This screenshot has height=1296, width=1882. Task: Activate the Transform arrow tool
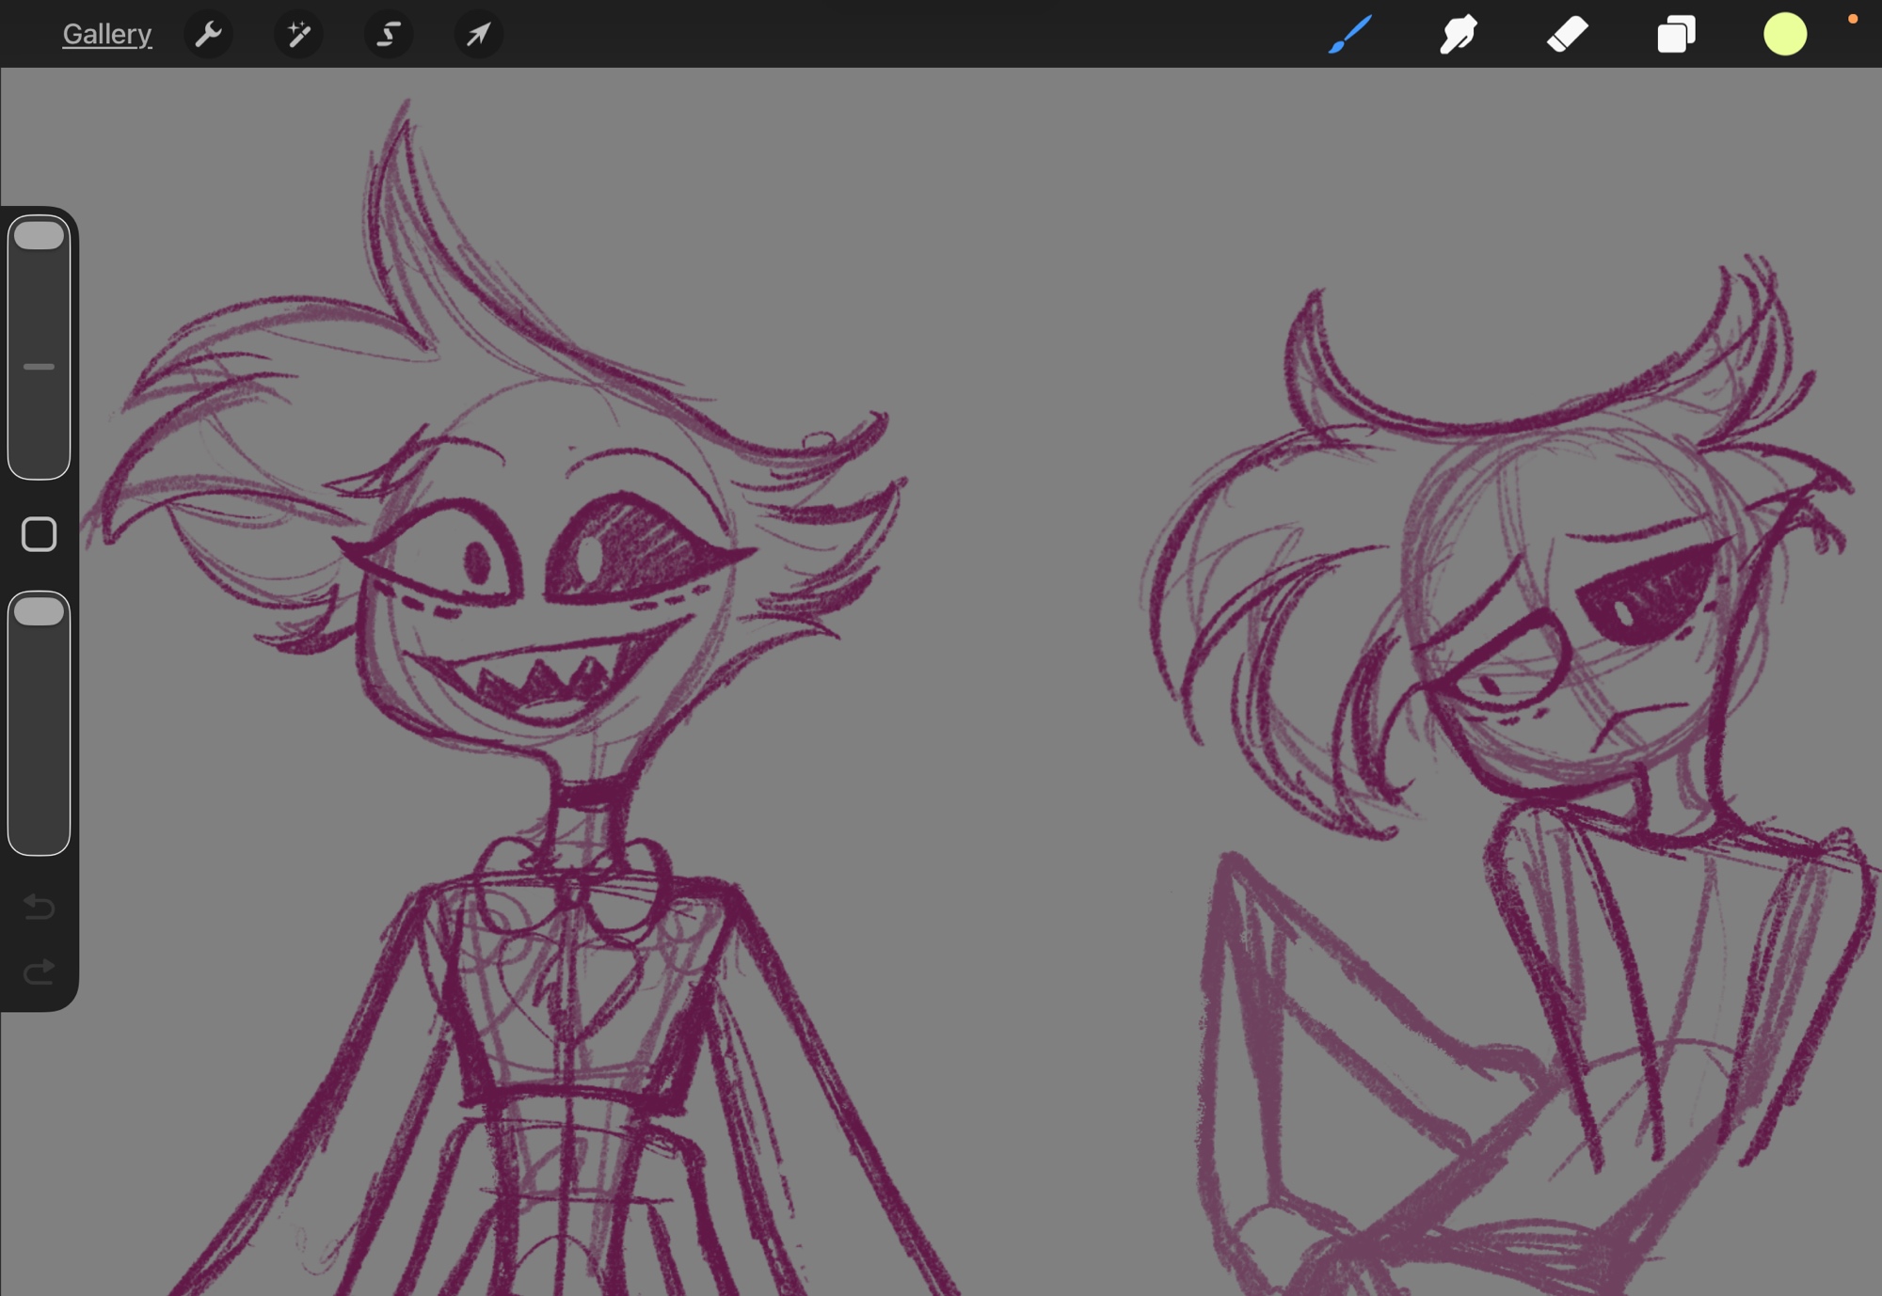[478, 35]
